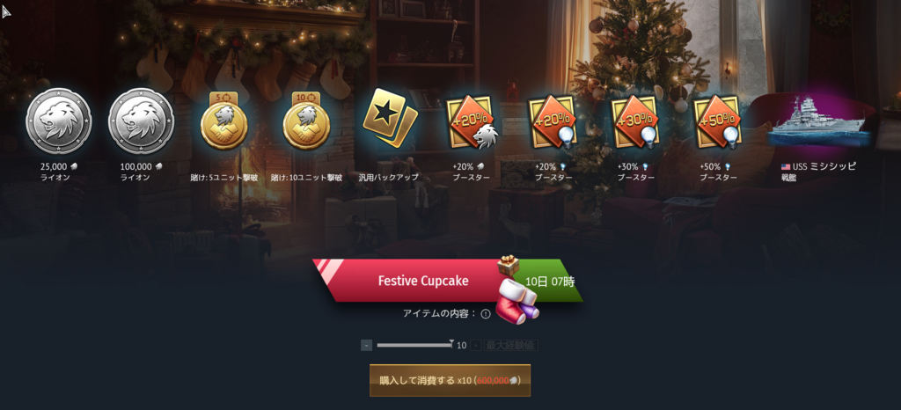Click the small gift box icon
This screenshot has height=410, width=901.
[x=508, y=266]
